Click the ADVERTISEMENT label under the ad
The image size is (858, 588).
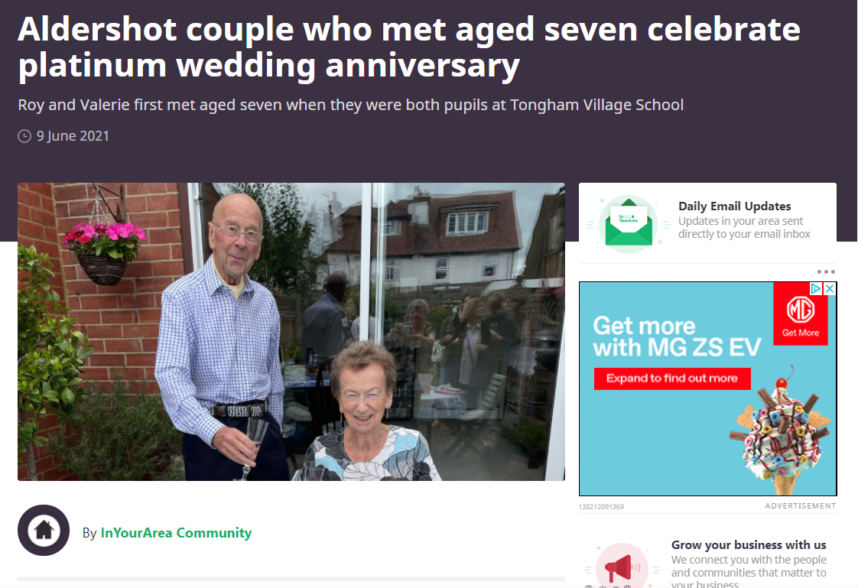800,506
